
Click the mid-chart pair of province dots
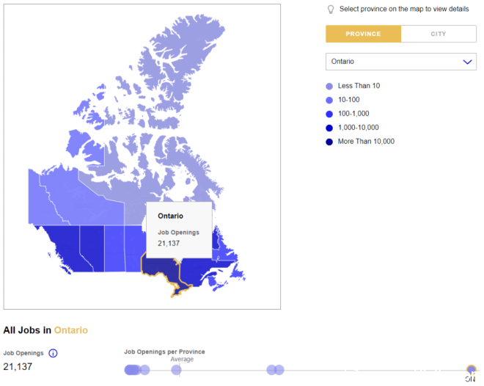(x=275, y=370)
